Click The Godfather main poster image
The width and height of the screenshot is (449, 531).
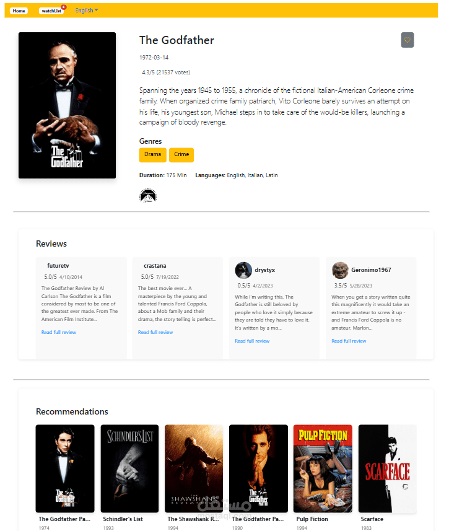click(67, 105)
